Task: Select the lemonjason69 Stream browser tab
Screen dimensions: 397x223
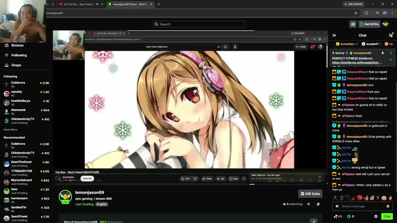Action: point(130,4)
